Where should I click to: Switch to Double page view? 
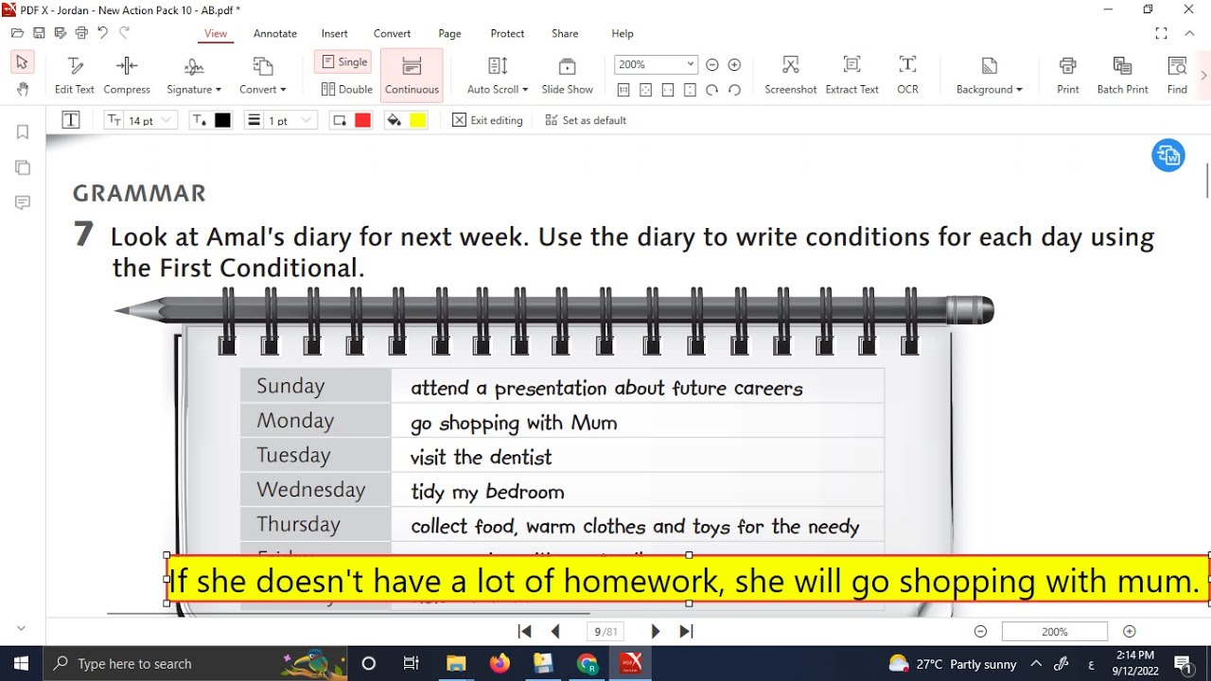pyautogui.click(x=346, y=90)
